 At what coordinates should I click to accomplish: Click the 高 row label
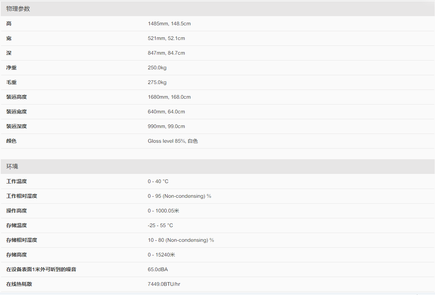click(x=9, y=24)
